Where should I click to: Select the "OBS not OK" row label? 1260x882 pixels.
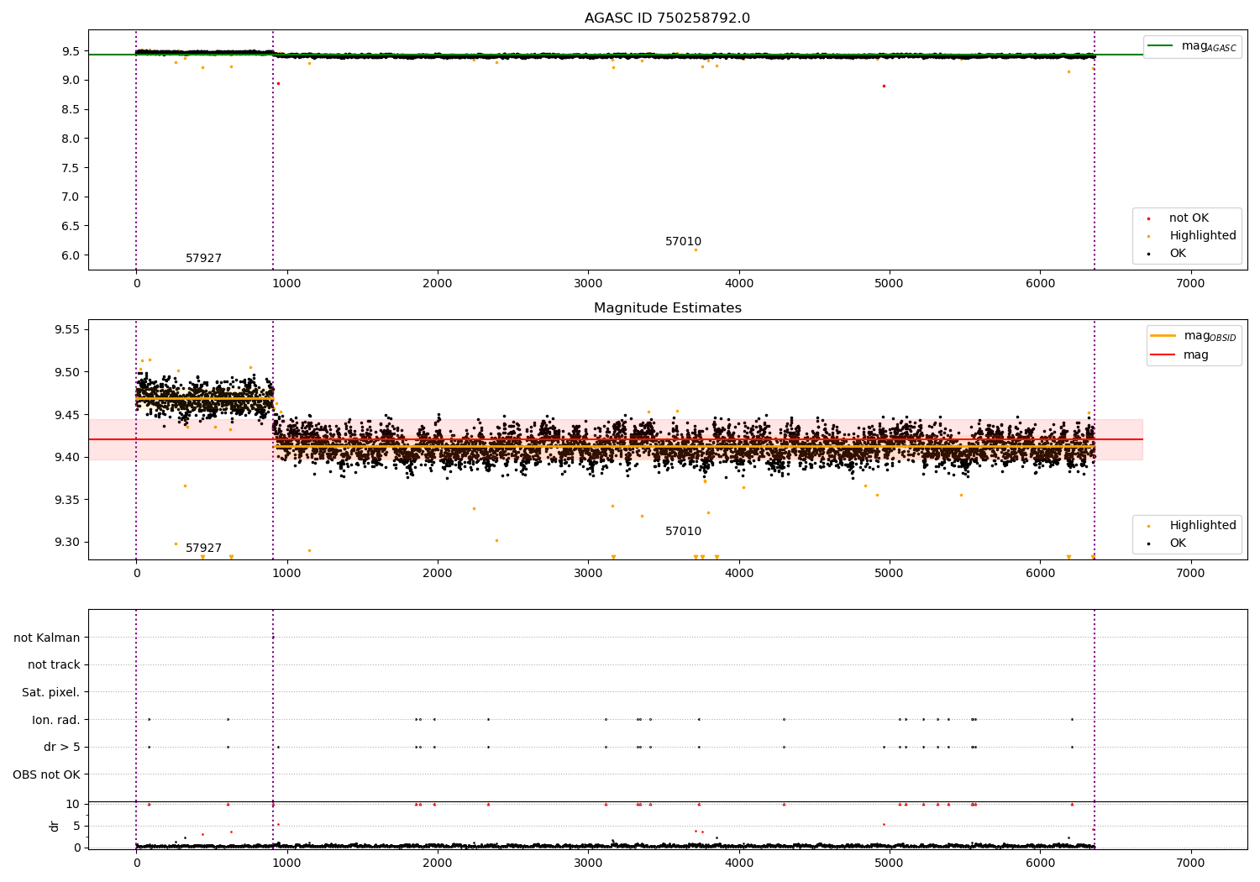pyautogui.click(x=46, y=774)
